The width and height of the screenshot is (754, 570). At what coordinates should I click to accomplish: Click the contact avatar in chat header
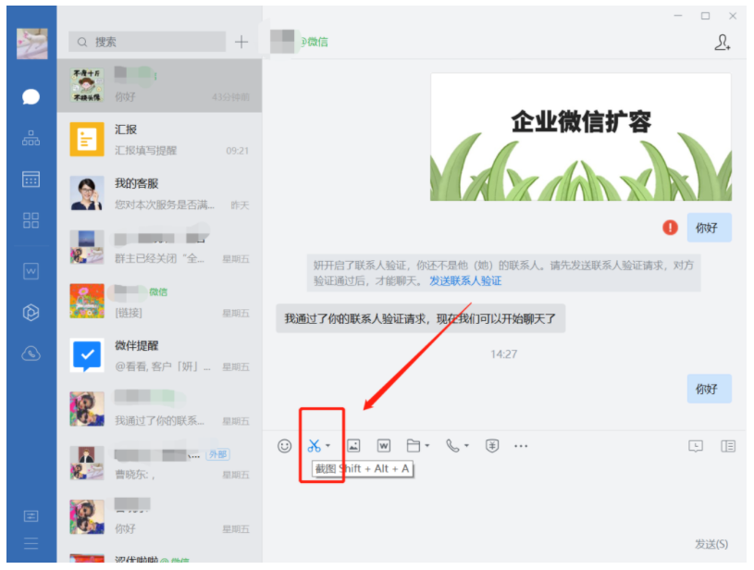click(282, 42)
